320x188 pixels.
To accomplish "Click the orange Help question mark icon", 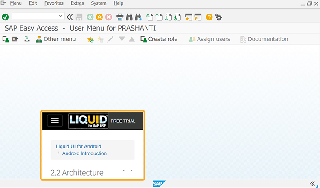I will pos(209,17).
